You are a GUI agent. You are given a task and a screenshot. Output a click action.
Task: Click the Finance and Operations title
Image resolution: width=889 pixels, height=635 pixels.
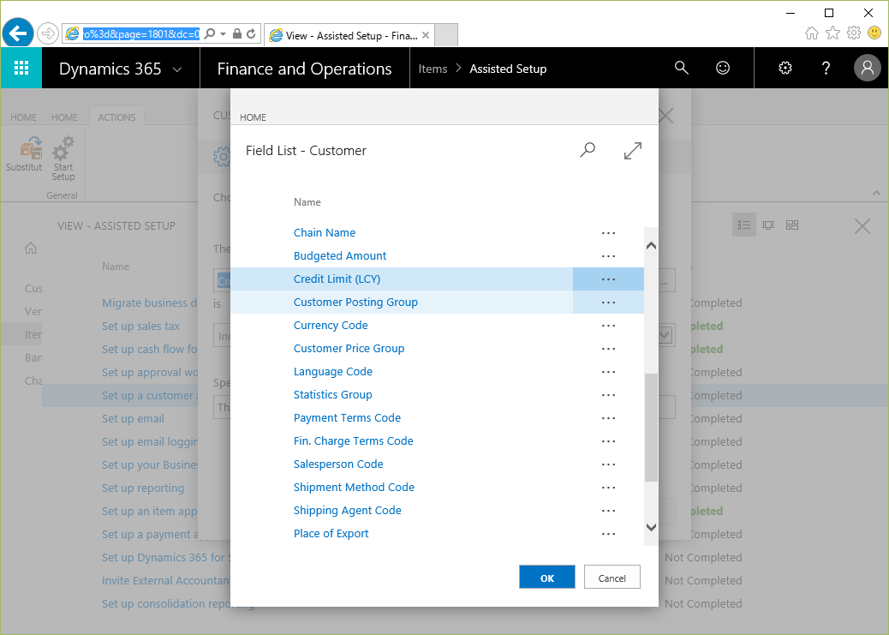tap(304, 69)
